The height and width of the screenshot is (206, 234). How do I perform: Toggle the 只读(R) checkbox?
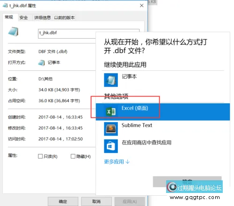point(40,156)
